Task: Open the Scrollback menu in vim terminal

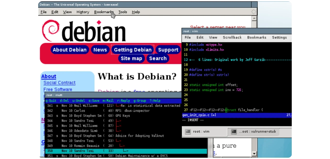Action: (x=232, y=37)
